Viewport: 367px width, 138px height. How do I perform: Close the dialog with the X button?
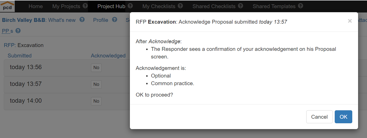[x=350, y=21]
